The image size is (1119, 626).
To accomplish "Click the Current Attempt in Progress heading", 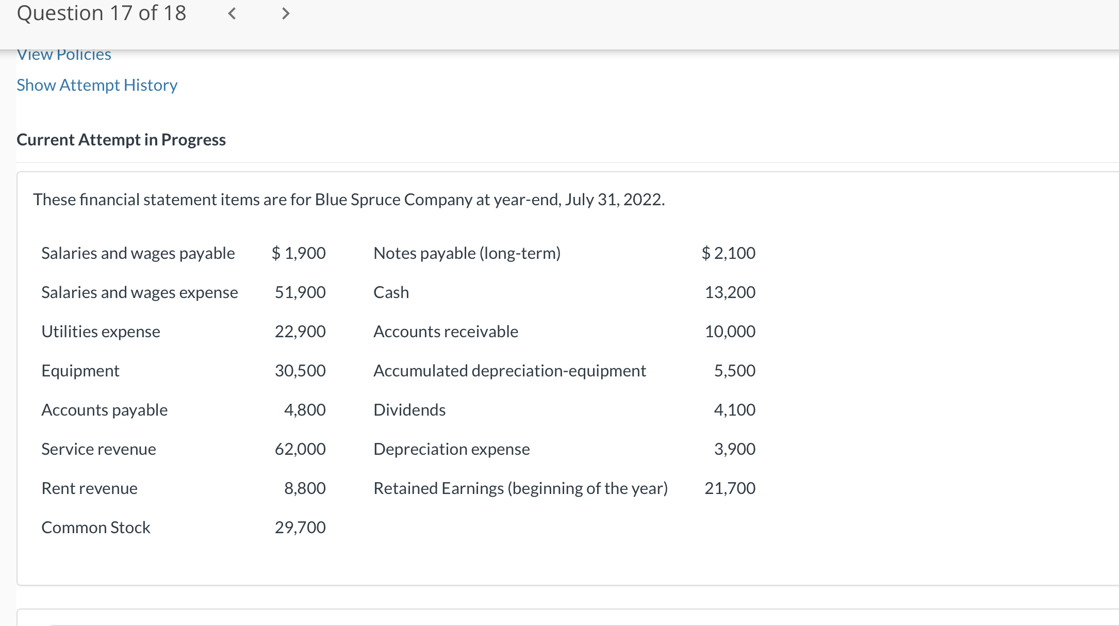I will point(121,139).
